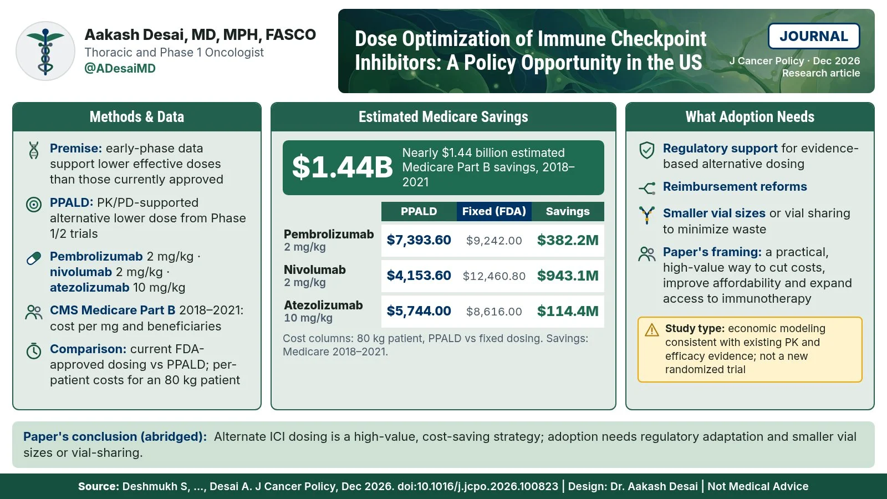Click the shield check icon beside Regulatory support
Screen dimensions: 887x499
(x=647, y=150)
